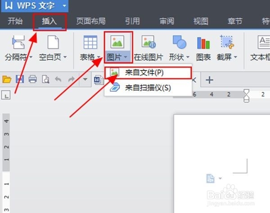The width and height of the screenshot is (270, 213).
Task: Open the 章节 tab
Action: pos(235,21)
